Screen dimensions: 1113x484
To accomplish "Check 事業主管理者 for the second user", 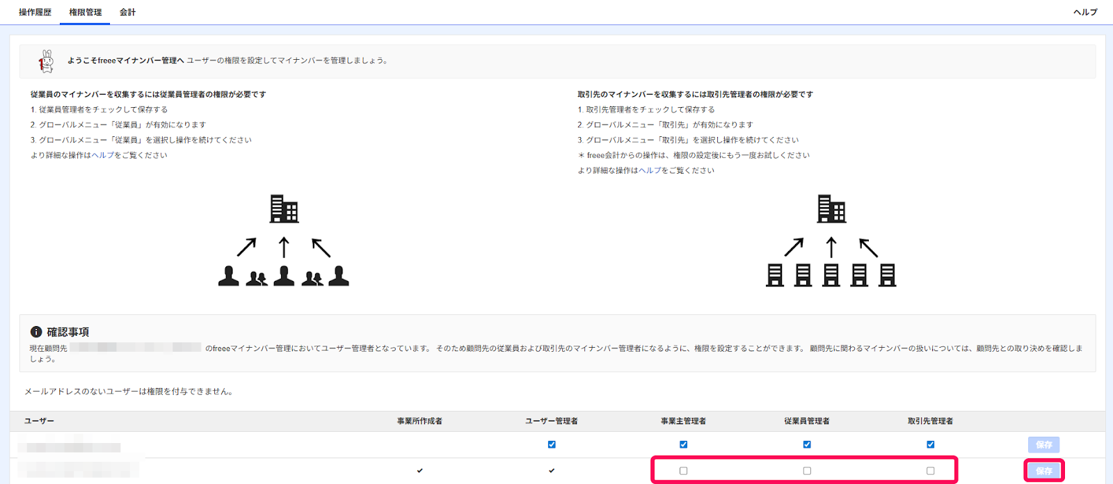I will pyautogui.click(x=683, y=471).
